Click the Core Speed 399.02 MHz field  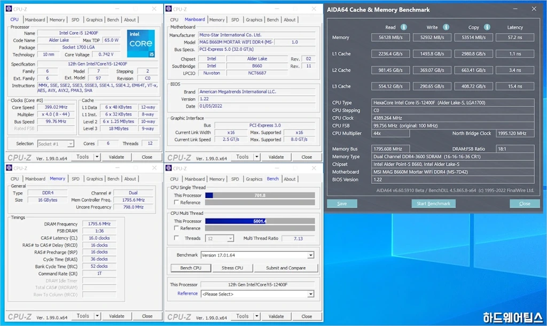coord(56,107)
